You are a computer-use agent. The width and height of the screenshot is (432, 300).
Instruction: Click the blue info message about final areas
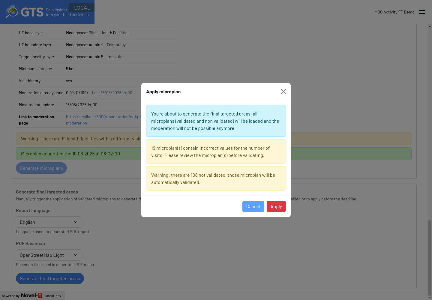tap(216, 121)
